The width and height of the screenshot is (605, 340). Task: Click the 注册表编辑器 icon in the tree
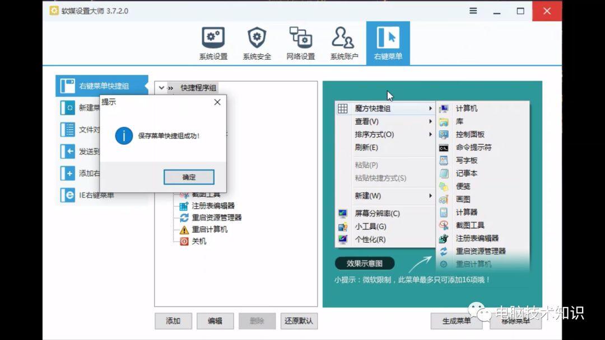[x=184, y=206]
